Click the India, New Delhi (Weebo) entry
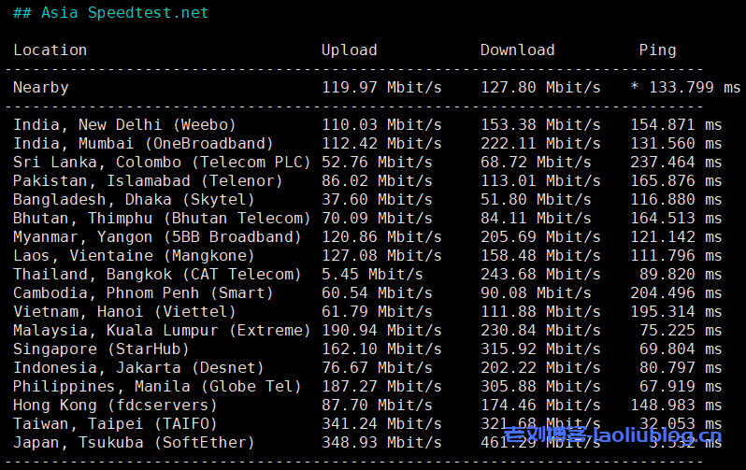Screen dimensions: 746x470 click(124, 125)
